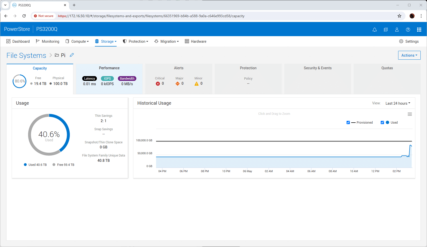Open the Hardware page

pyautogui.click(x=196, y=41)
